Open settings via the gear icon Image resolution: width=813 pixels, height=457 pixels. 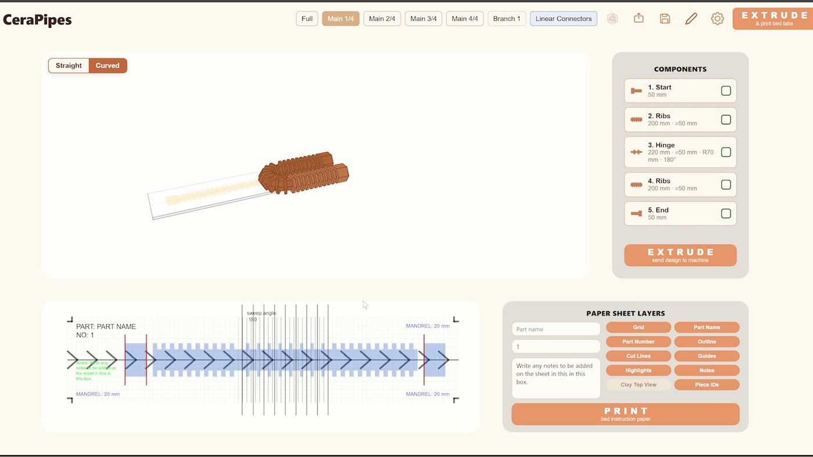[717, 19]
